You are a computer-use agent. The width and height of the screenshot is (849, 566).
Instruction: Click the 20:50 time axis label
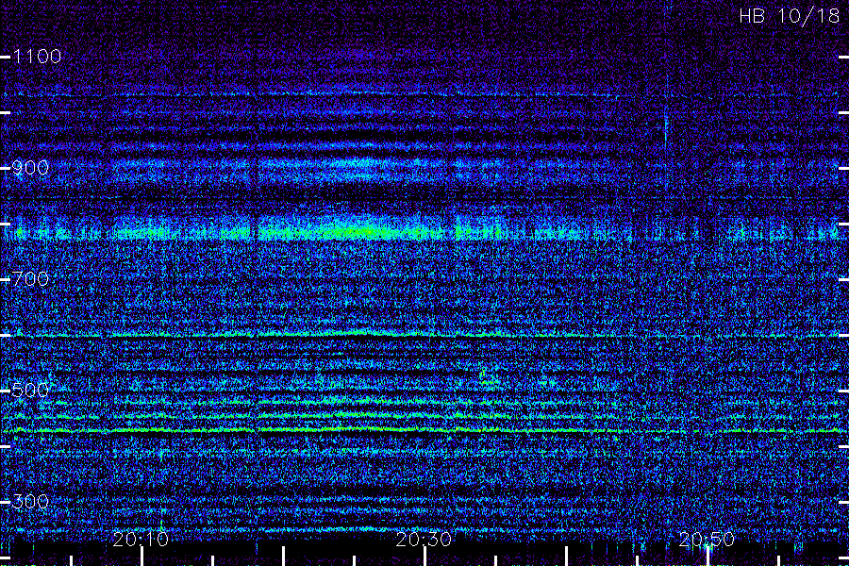(707, 540)
